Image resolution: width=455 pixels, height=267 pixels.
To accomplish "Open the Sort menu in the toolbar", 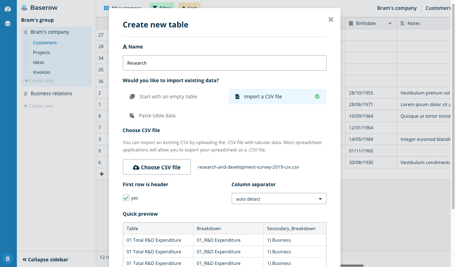I will click(x=189, y=6).
